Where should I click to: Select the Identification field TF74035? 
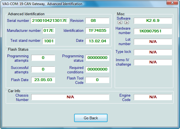97,31
